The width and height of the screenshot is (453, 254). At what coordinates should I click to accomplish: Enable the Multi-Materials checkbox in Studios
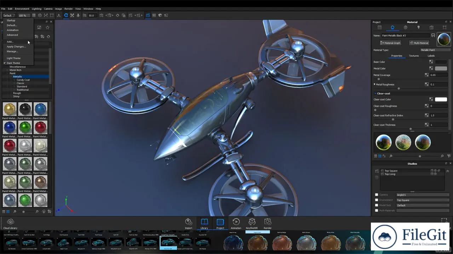[377, 211]
